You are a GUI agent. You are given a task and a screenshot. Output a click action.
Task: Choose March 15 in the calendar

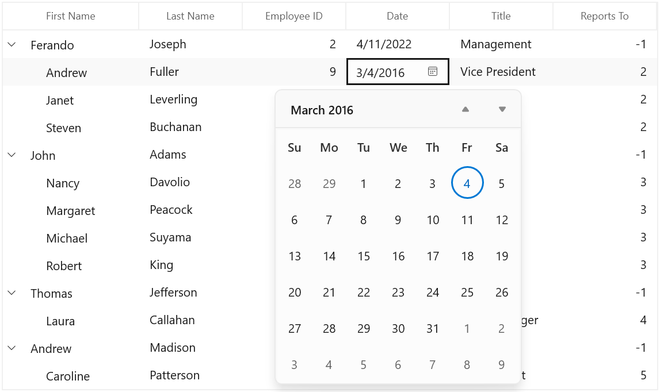pyautogui.click(x=363, y=256)
